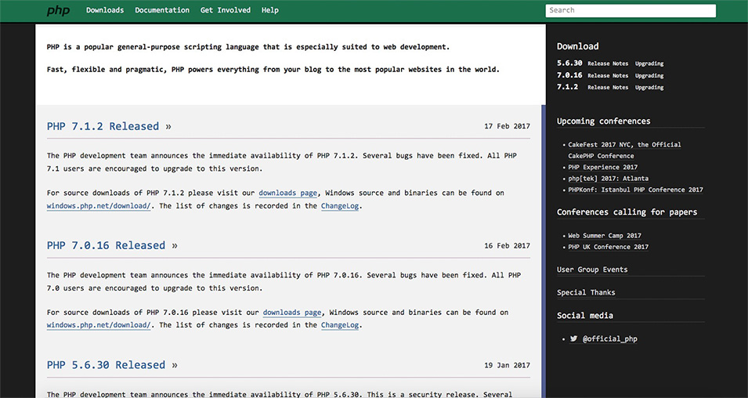Image resolution: width=748 pixels, height=398 pixels.
Task: Visit windows.php.net/download/ link in 7.1.2 article
Action: tap(99, 206)
